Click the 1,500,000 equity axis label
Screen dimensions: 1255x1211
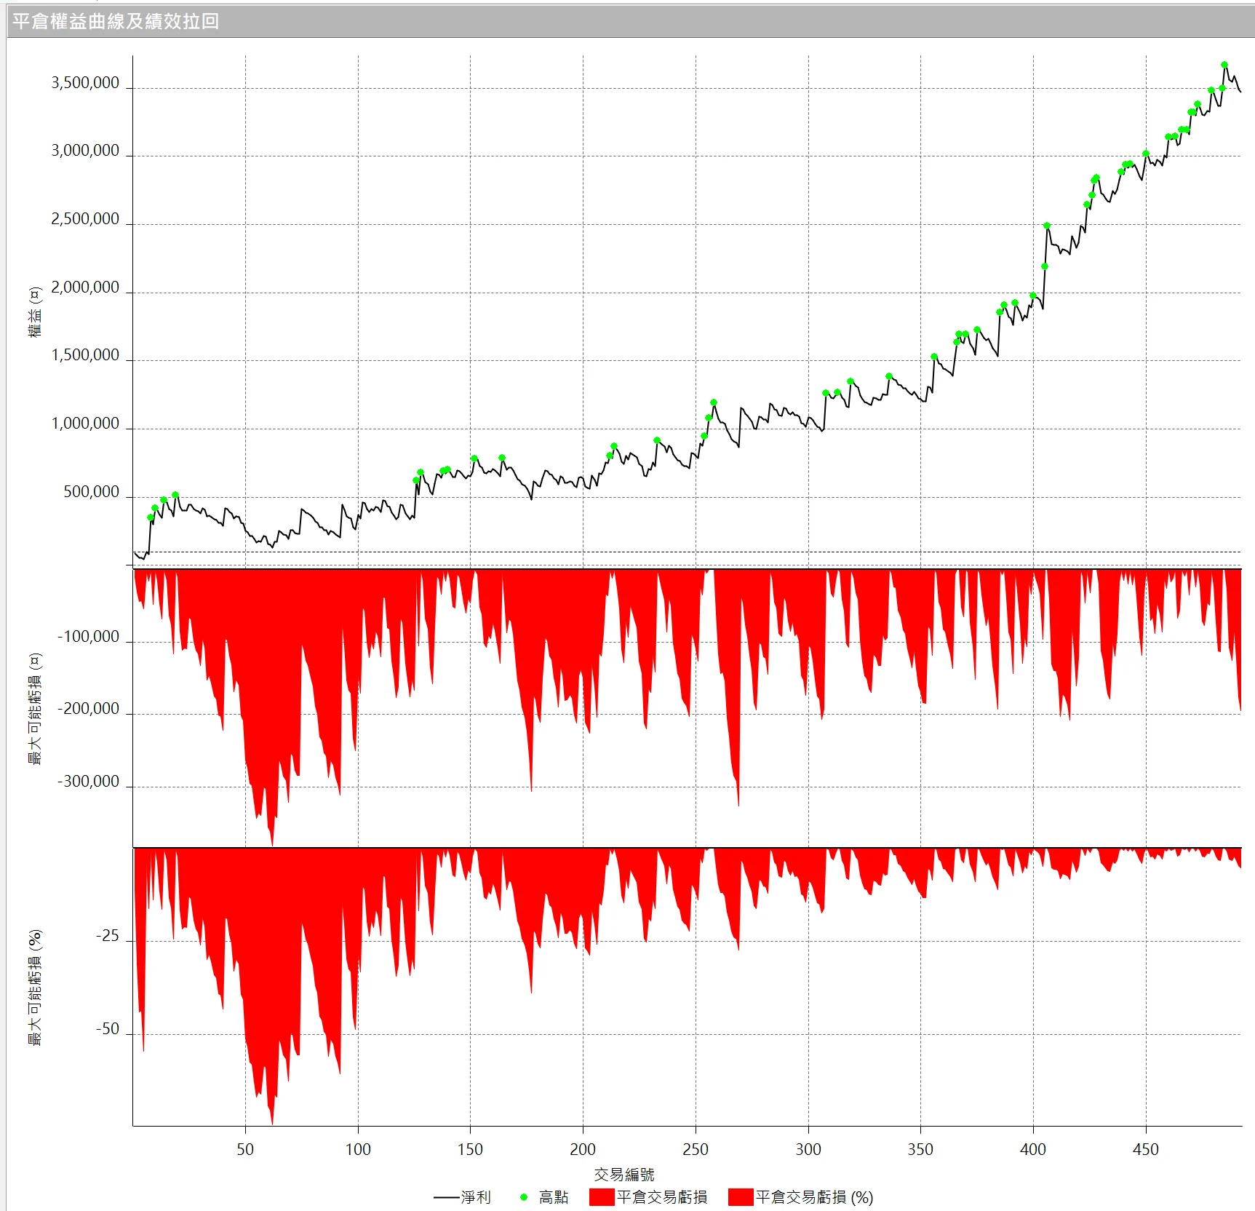[85, 355]
